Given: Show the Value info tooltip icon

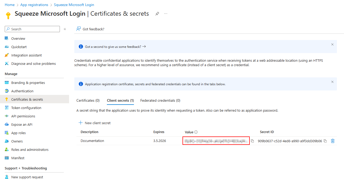Looking at the screenshot, I should tap(196, 132).
